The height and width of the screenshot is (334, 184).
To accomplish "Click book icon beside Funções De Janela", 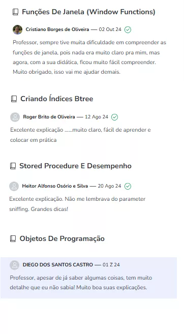I will point(15,12).
